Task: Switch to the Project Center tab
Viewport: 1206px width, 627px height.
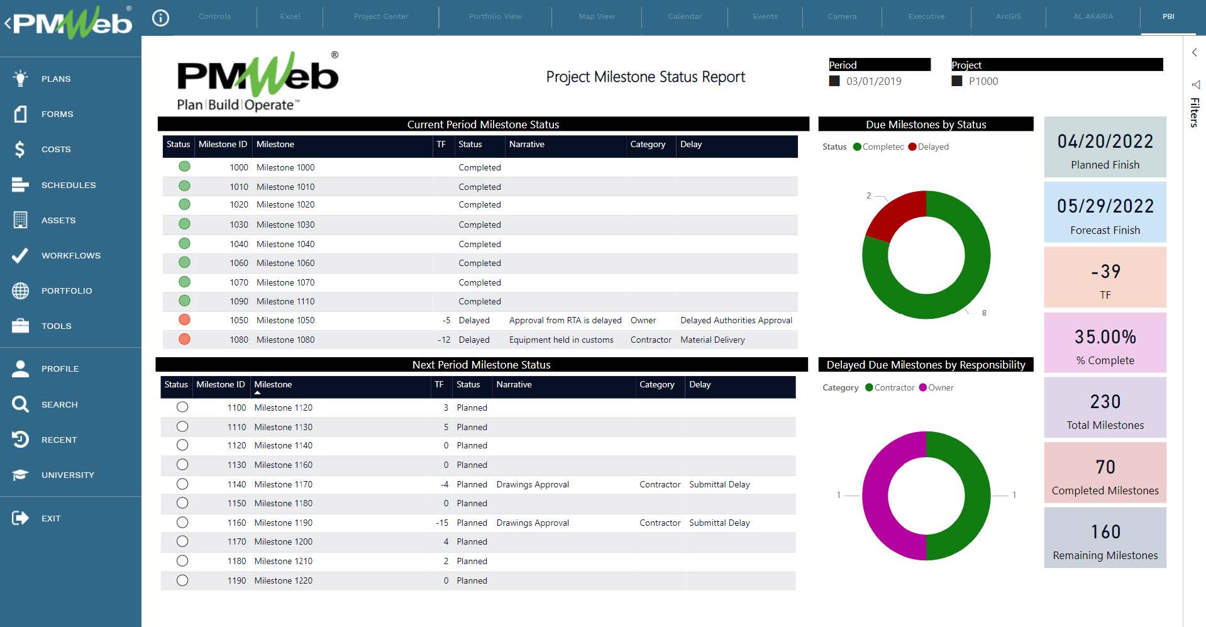Action: (x=381, y=16)
